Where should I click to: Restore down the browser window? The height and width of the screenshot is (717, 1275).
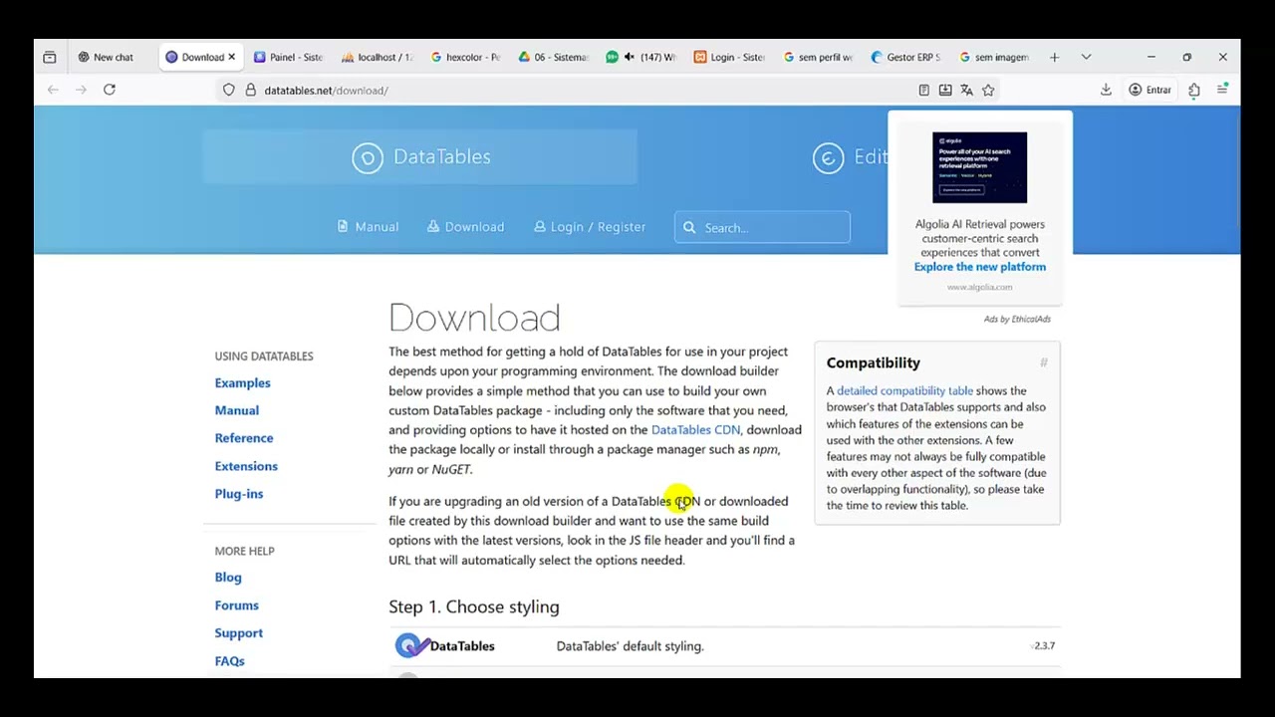click(1186, 58)
